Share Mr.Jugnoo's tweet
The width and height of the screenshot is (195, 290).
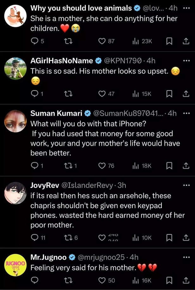coord(186,280)
